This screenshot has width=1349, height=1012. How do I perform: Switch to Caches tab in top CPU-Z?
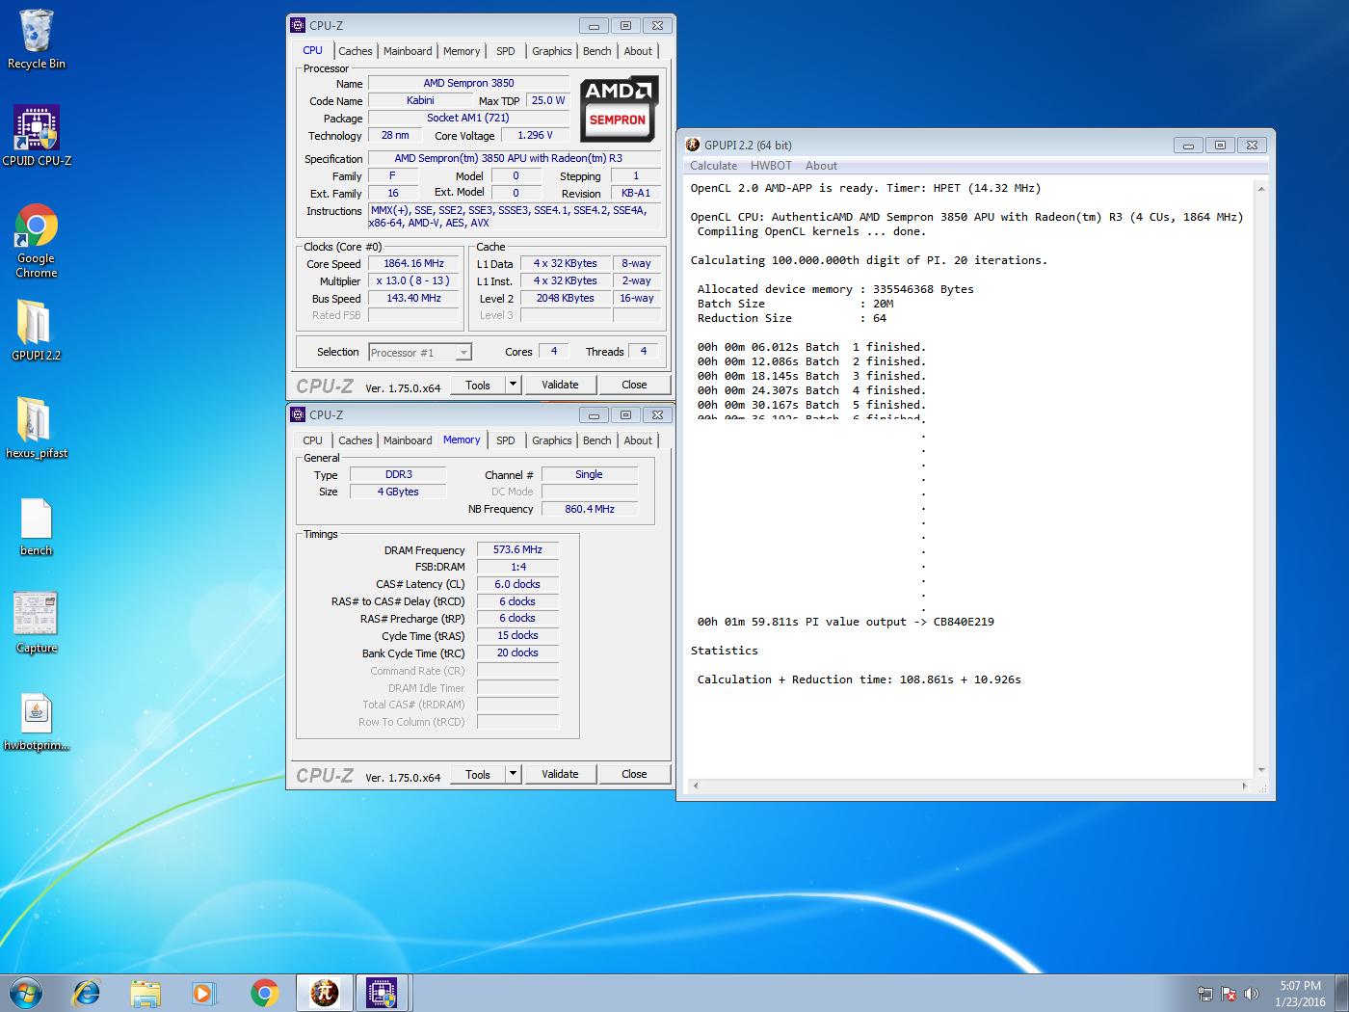[355, 51]
